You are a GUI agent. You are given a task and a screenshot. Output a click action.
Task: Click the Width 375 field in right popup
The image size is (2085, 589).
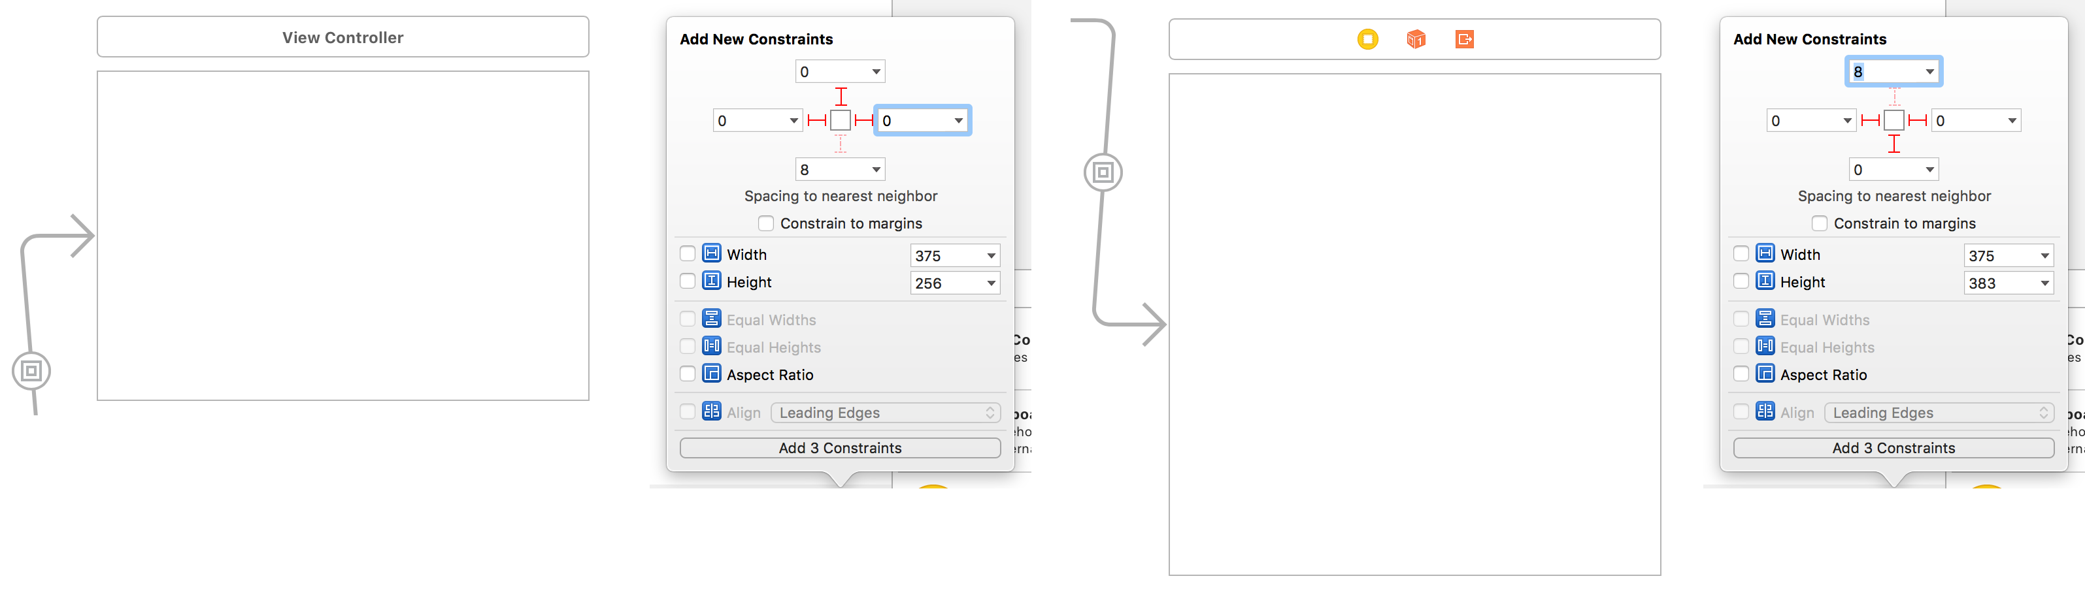tap(2009, 256)
